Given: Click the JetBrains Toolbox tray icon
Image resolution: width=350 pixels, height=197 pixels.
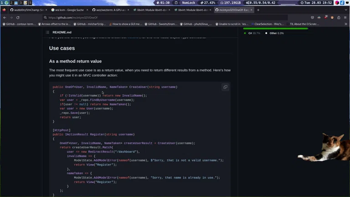Looking at the screenshot, I should point(337,3).
